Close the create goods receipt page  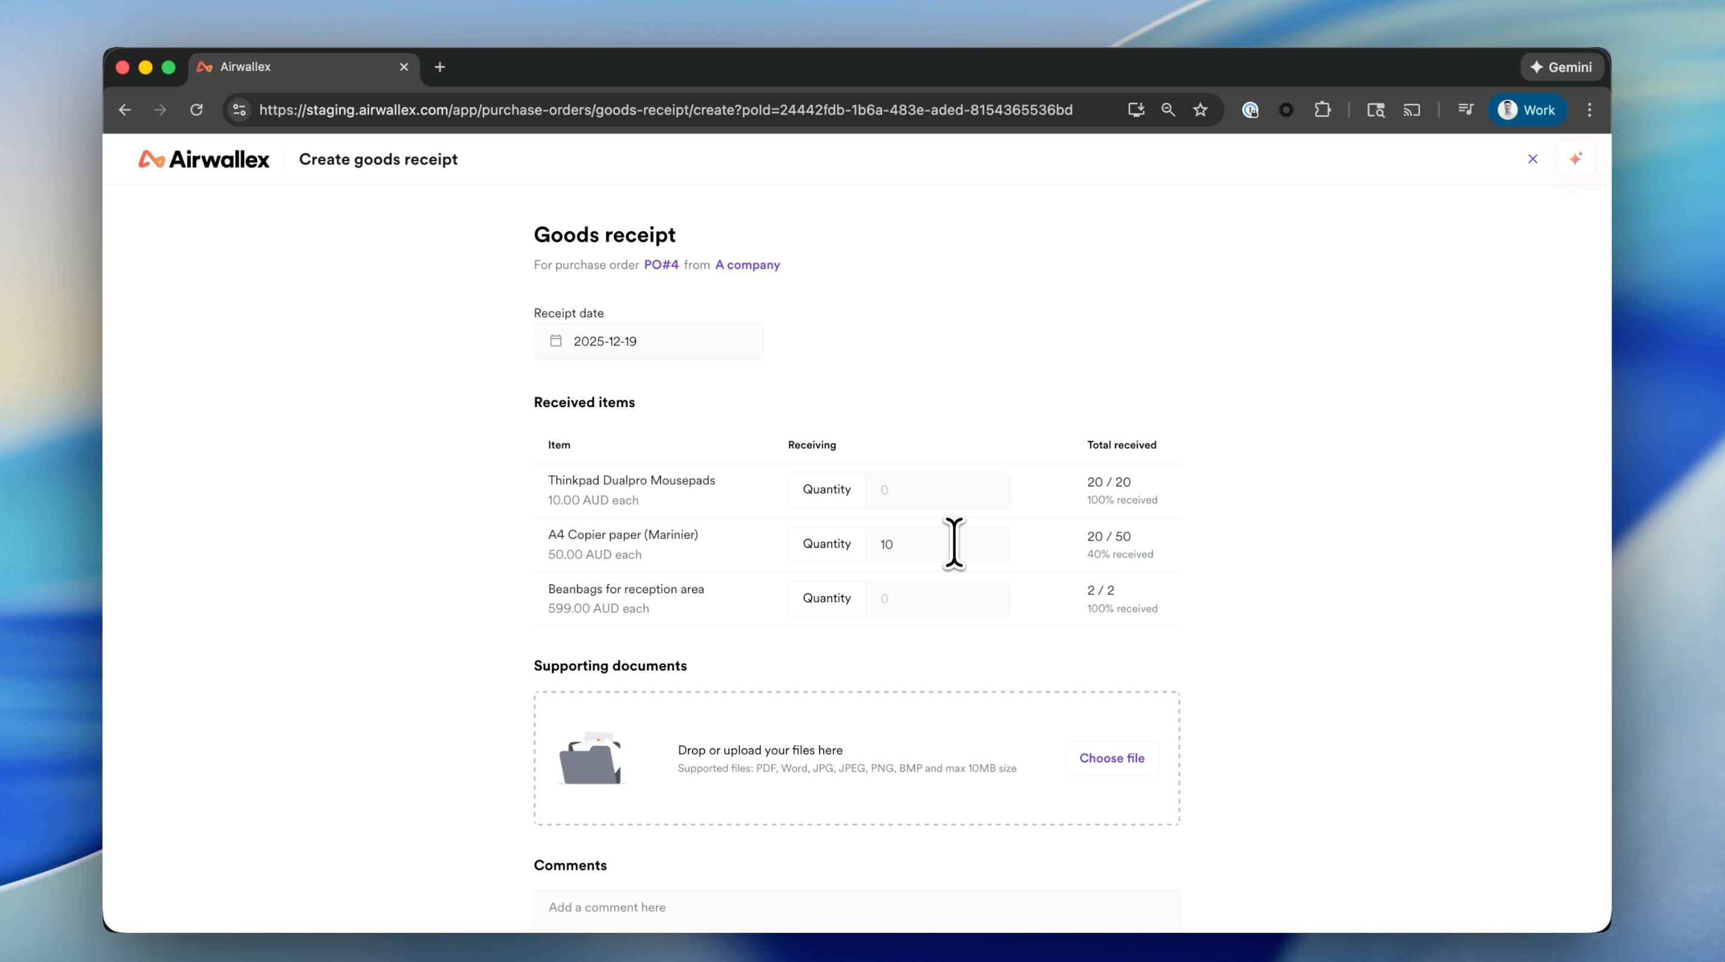pos(1532,159)
